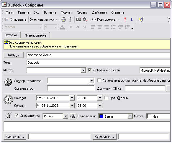Switch to the Планирование tab
Screen dimensions: 172x143
35,35
